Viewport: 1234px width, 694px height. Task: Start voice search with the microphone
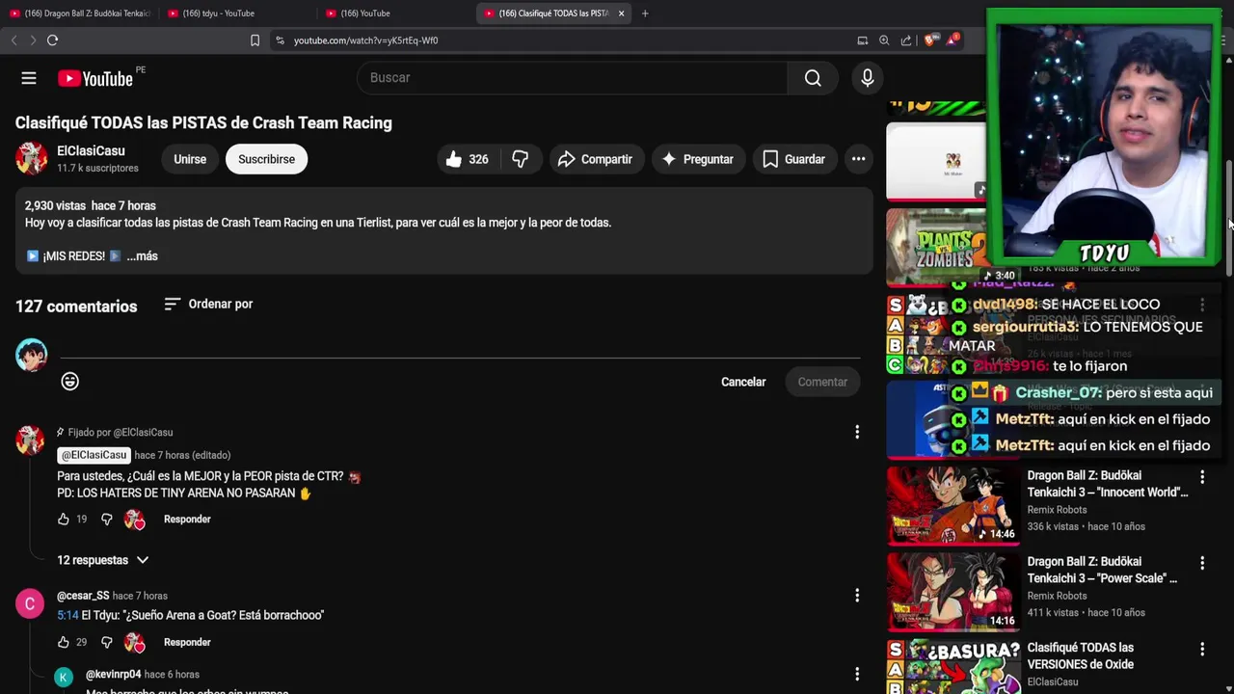pyautogui.click(x=868, y=78)
